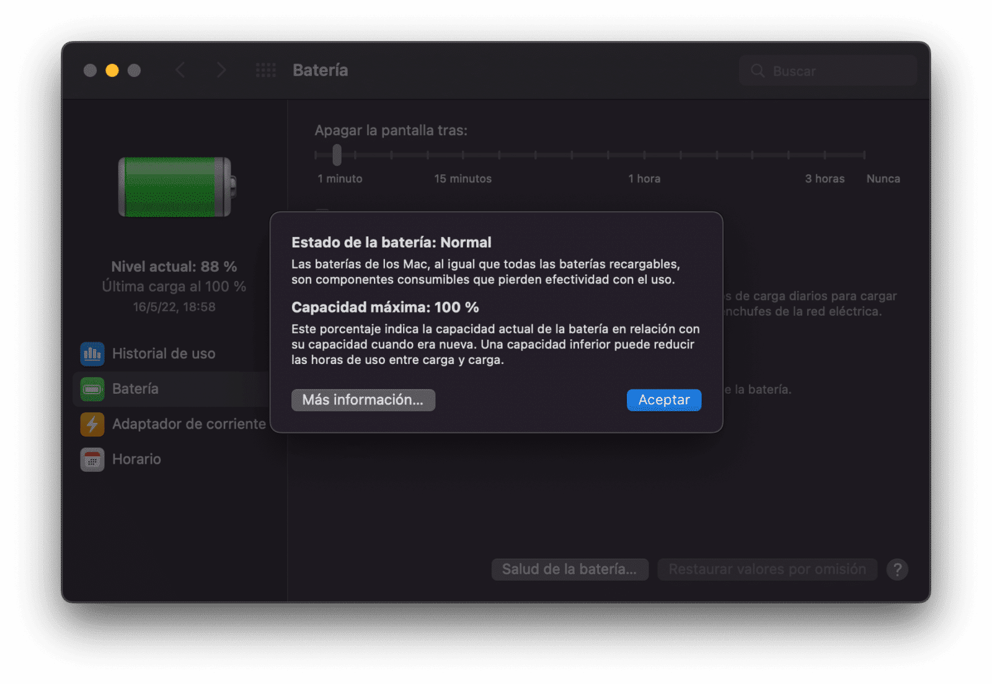The height and width of the screenshot is (684, 992).
Task: Click the 3 horas tick mark
Action: (825, 155)
